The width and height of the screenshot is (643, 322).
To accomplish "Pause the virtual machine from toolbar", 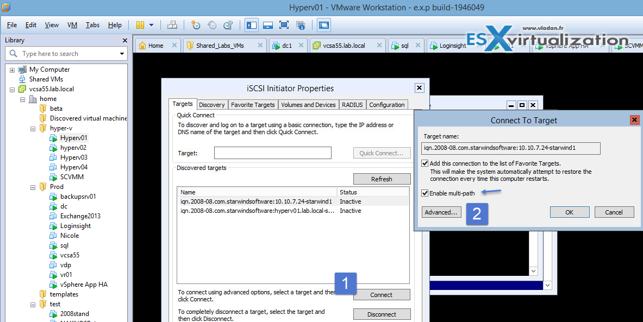I will coord(140,25).
